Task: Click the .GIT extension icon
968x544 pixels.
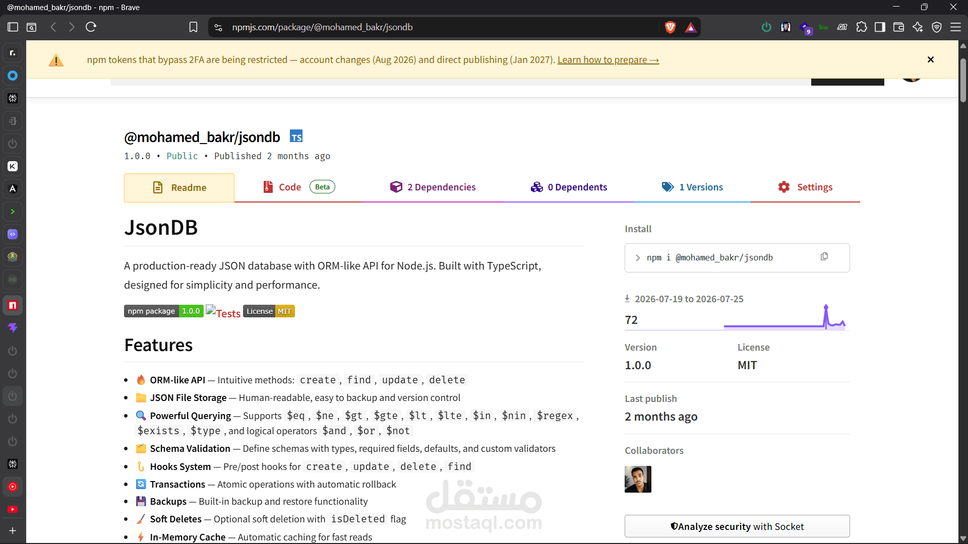Action: coord(842,27)
